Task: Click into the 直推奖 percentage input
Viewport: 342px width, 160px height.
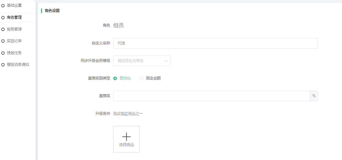Action: tap(211, 96)
